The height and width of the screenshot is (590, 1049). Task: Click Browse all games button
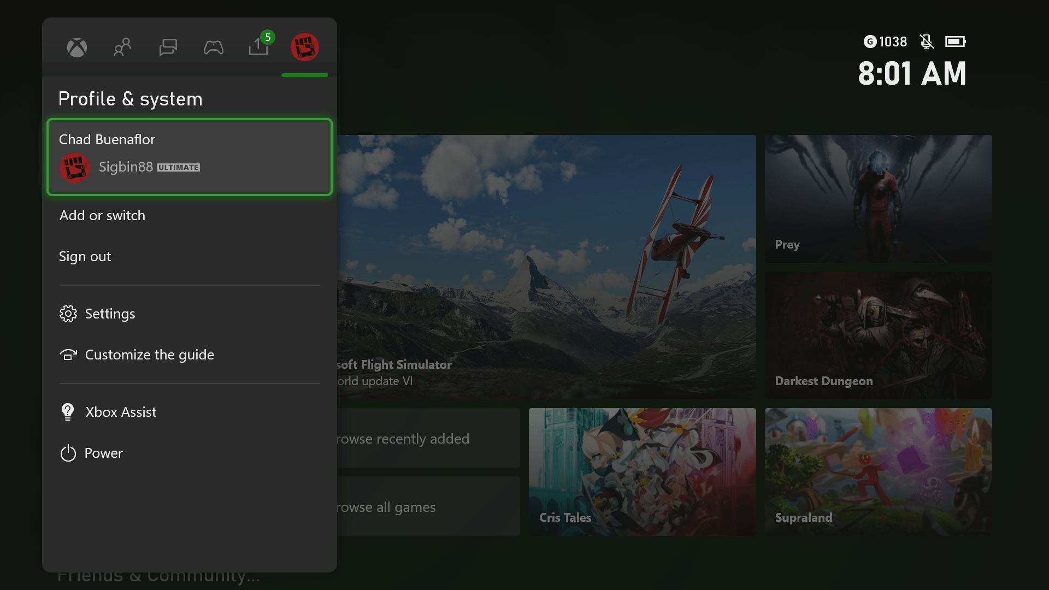[x=428, y=506]
